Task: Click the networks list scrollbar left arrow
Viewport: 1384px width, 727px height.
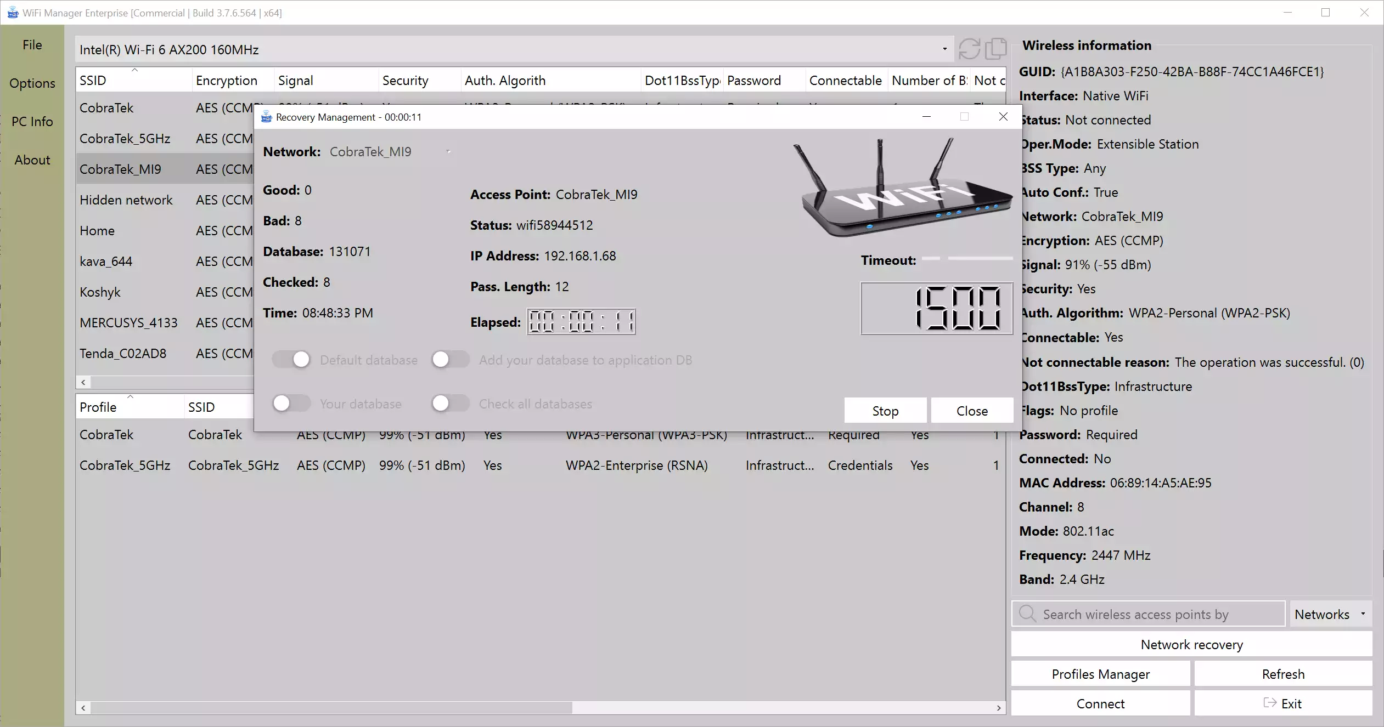Action: click(x=83, y=382)
